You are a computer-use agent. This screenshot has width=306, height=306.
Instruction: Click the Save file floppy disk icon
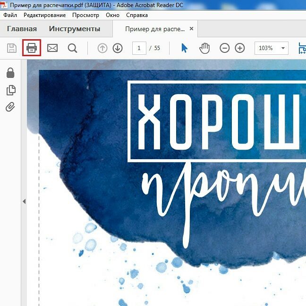tap(12, 48)
